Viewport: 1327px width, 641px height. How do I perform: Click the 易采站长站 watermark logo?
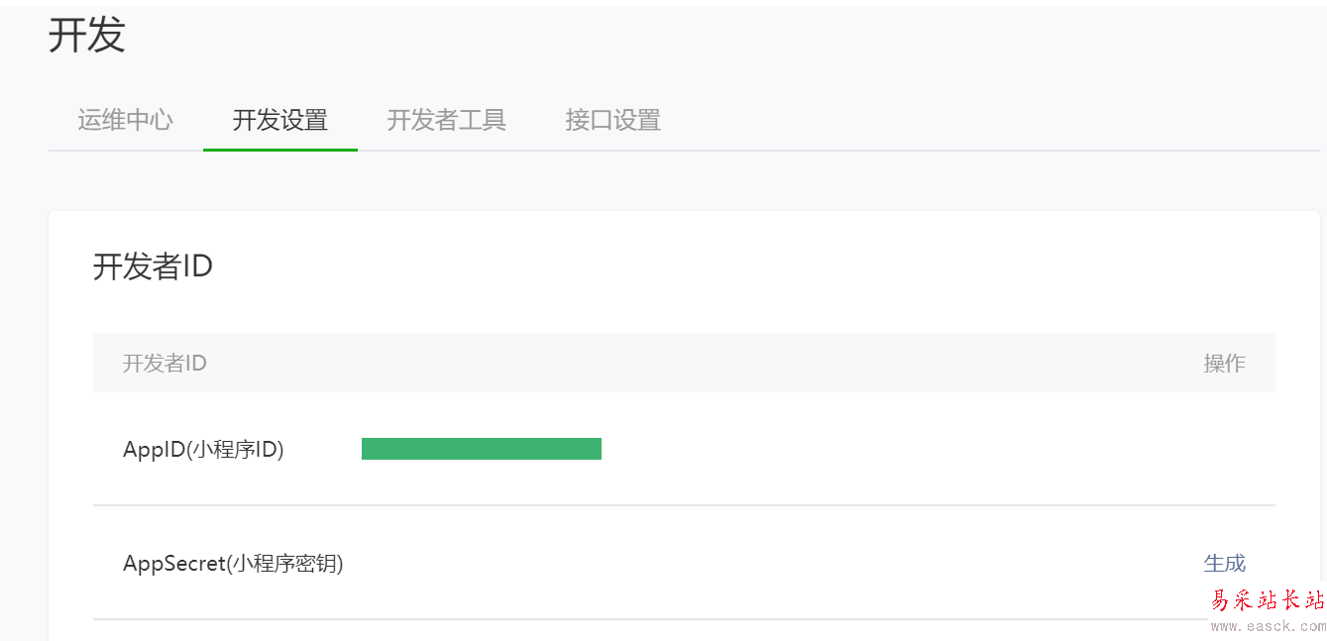(x=1268, y=600)
